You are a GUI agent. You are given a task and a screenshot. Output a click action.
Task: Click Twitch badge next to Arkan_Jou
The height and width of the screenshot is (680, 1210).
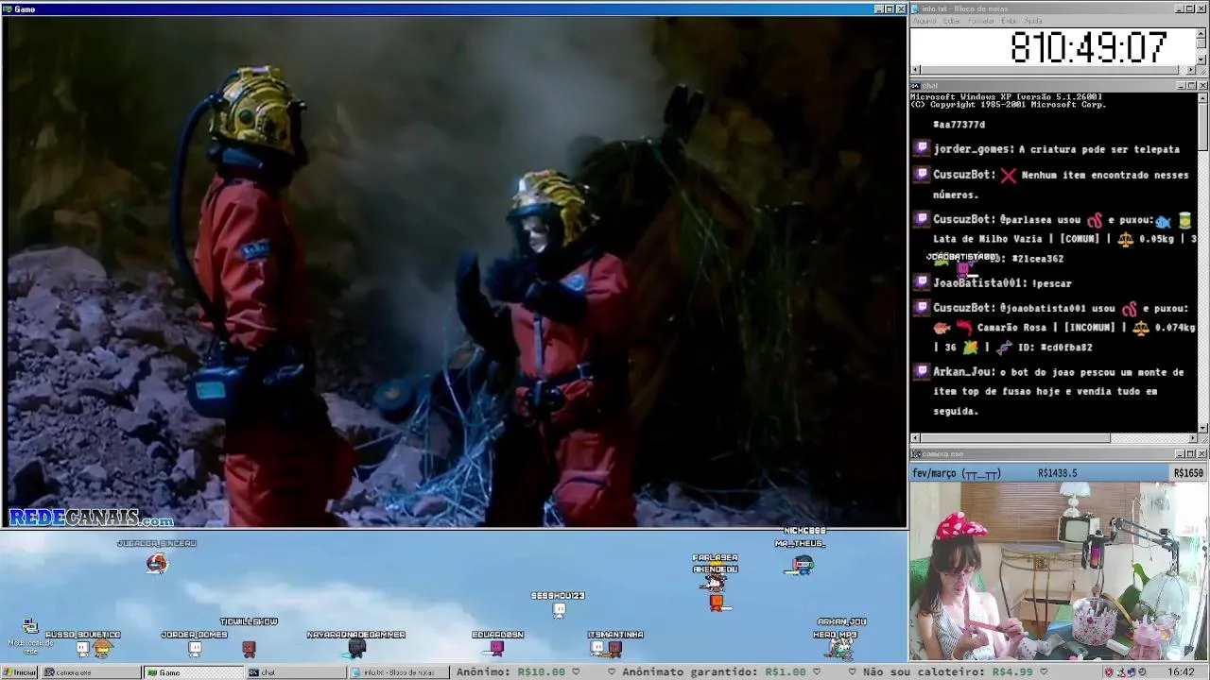[922, 371]
